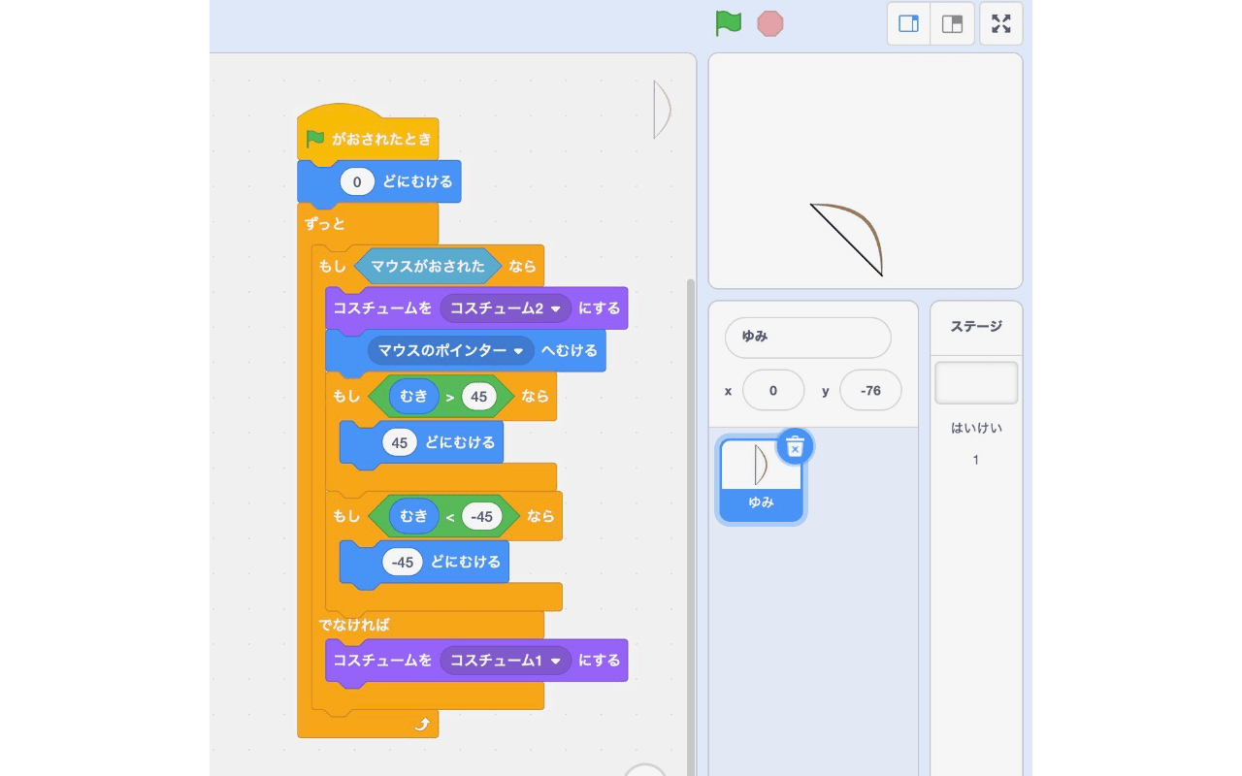The height and width of the screenshot is (776, 1242).
Task: Click the 45 value in 45 どにむける block
Action: tap(400, 442)
